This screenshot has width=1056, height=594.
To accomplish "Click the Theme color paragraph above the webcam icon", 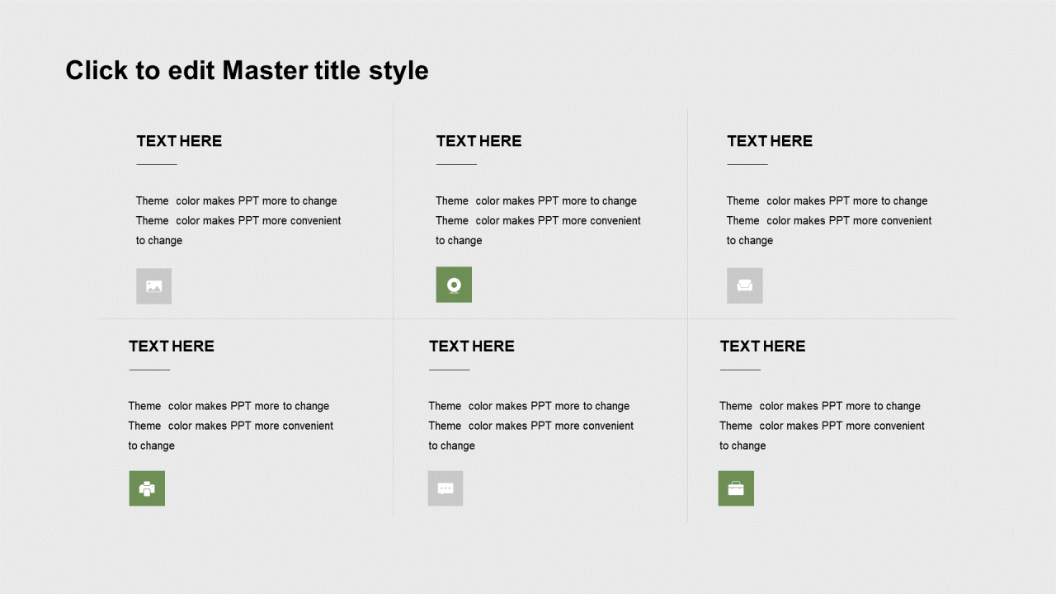I will [x=538, y=220].
